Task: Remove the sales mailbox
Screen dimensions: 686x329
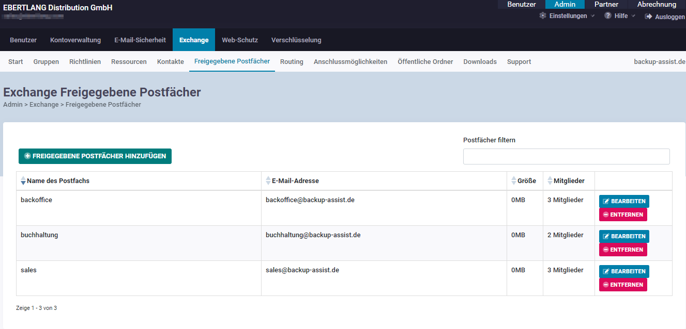Action: tap(622, 285)
